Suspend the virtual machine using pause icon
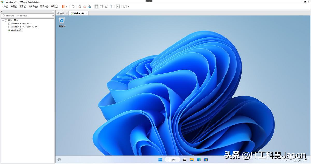 click(x=63, y=6)
